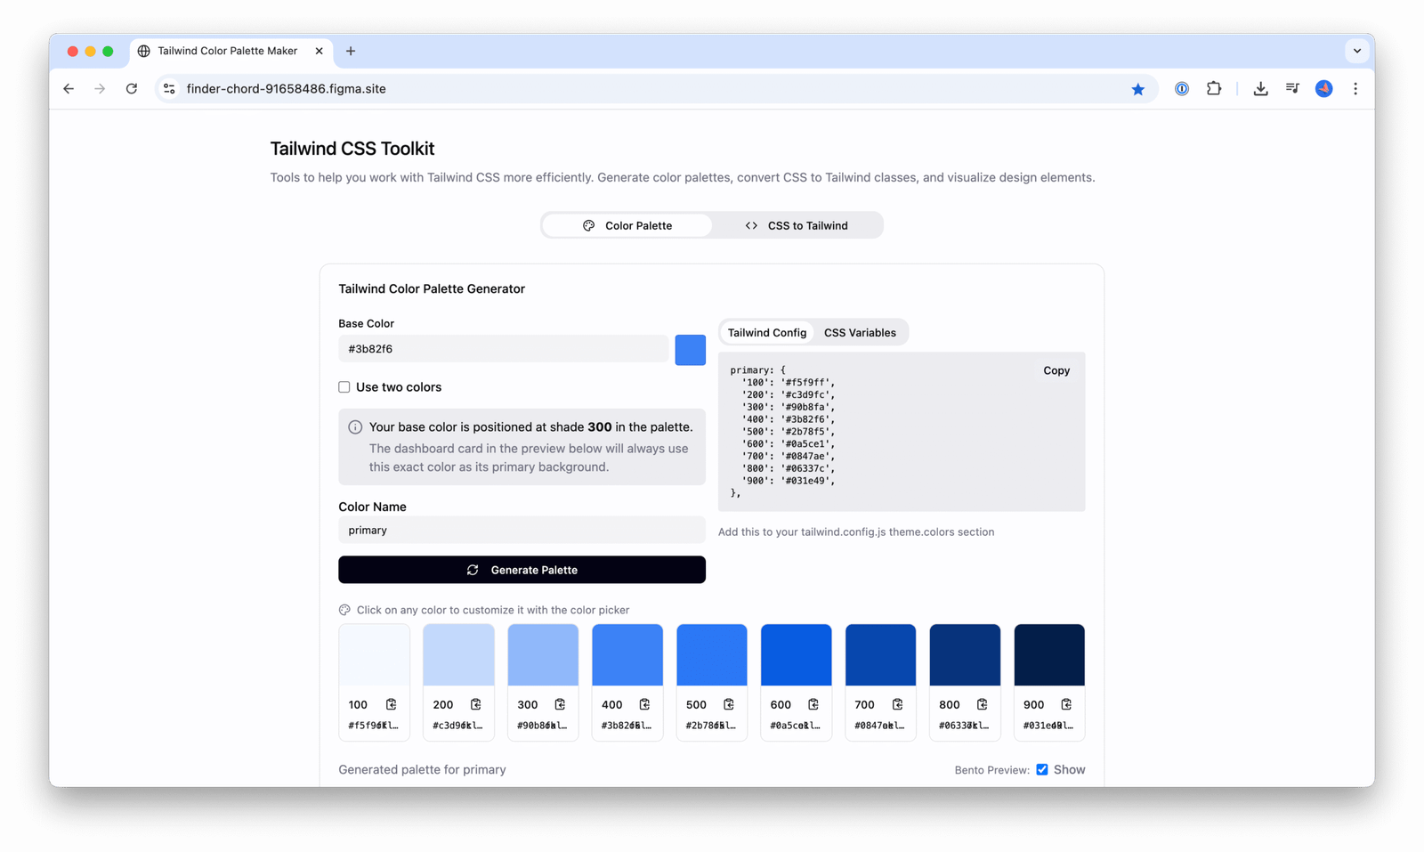This screenshot has height=852, width=1424.
Task: Copy the Tailwind config code
Action: pyautogui.click(x=1056, y=370)
